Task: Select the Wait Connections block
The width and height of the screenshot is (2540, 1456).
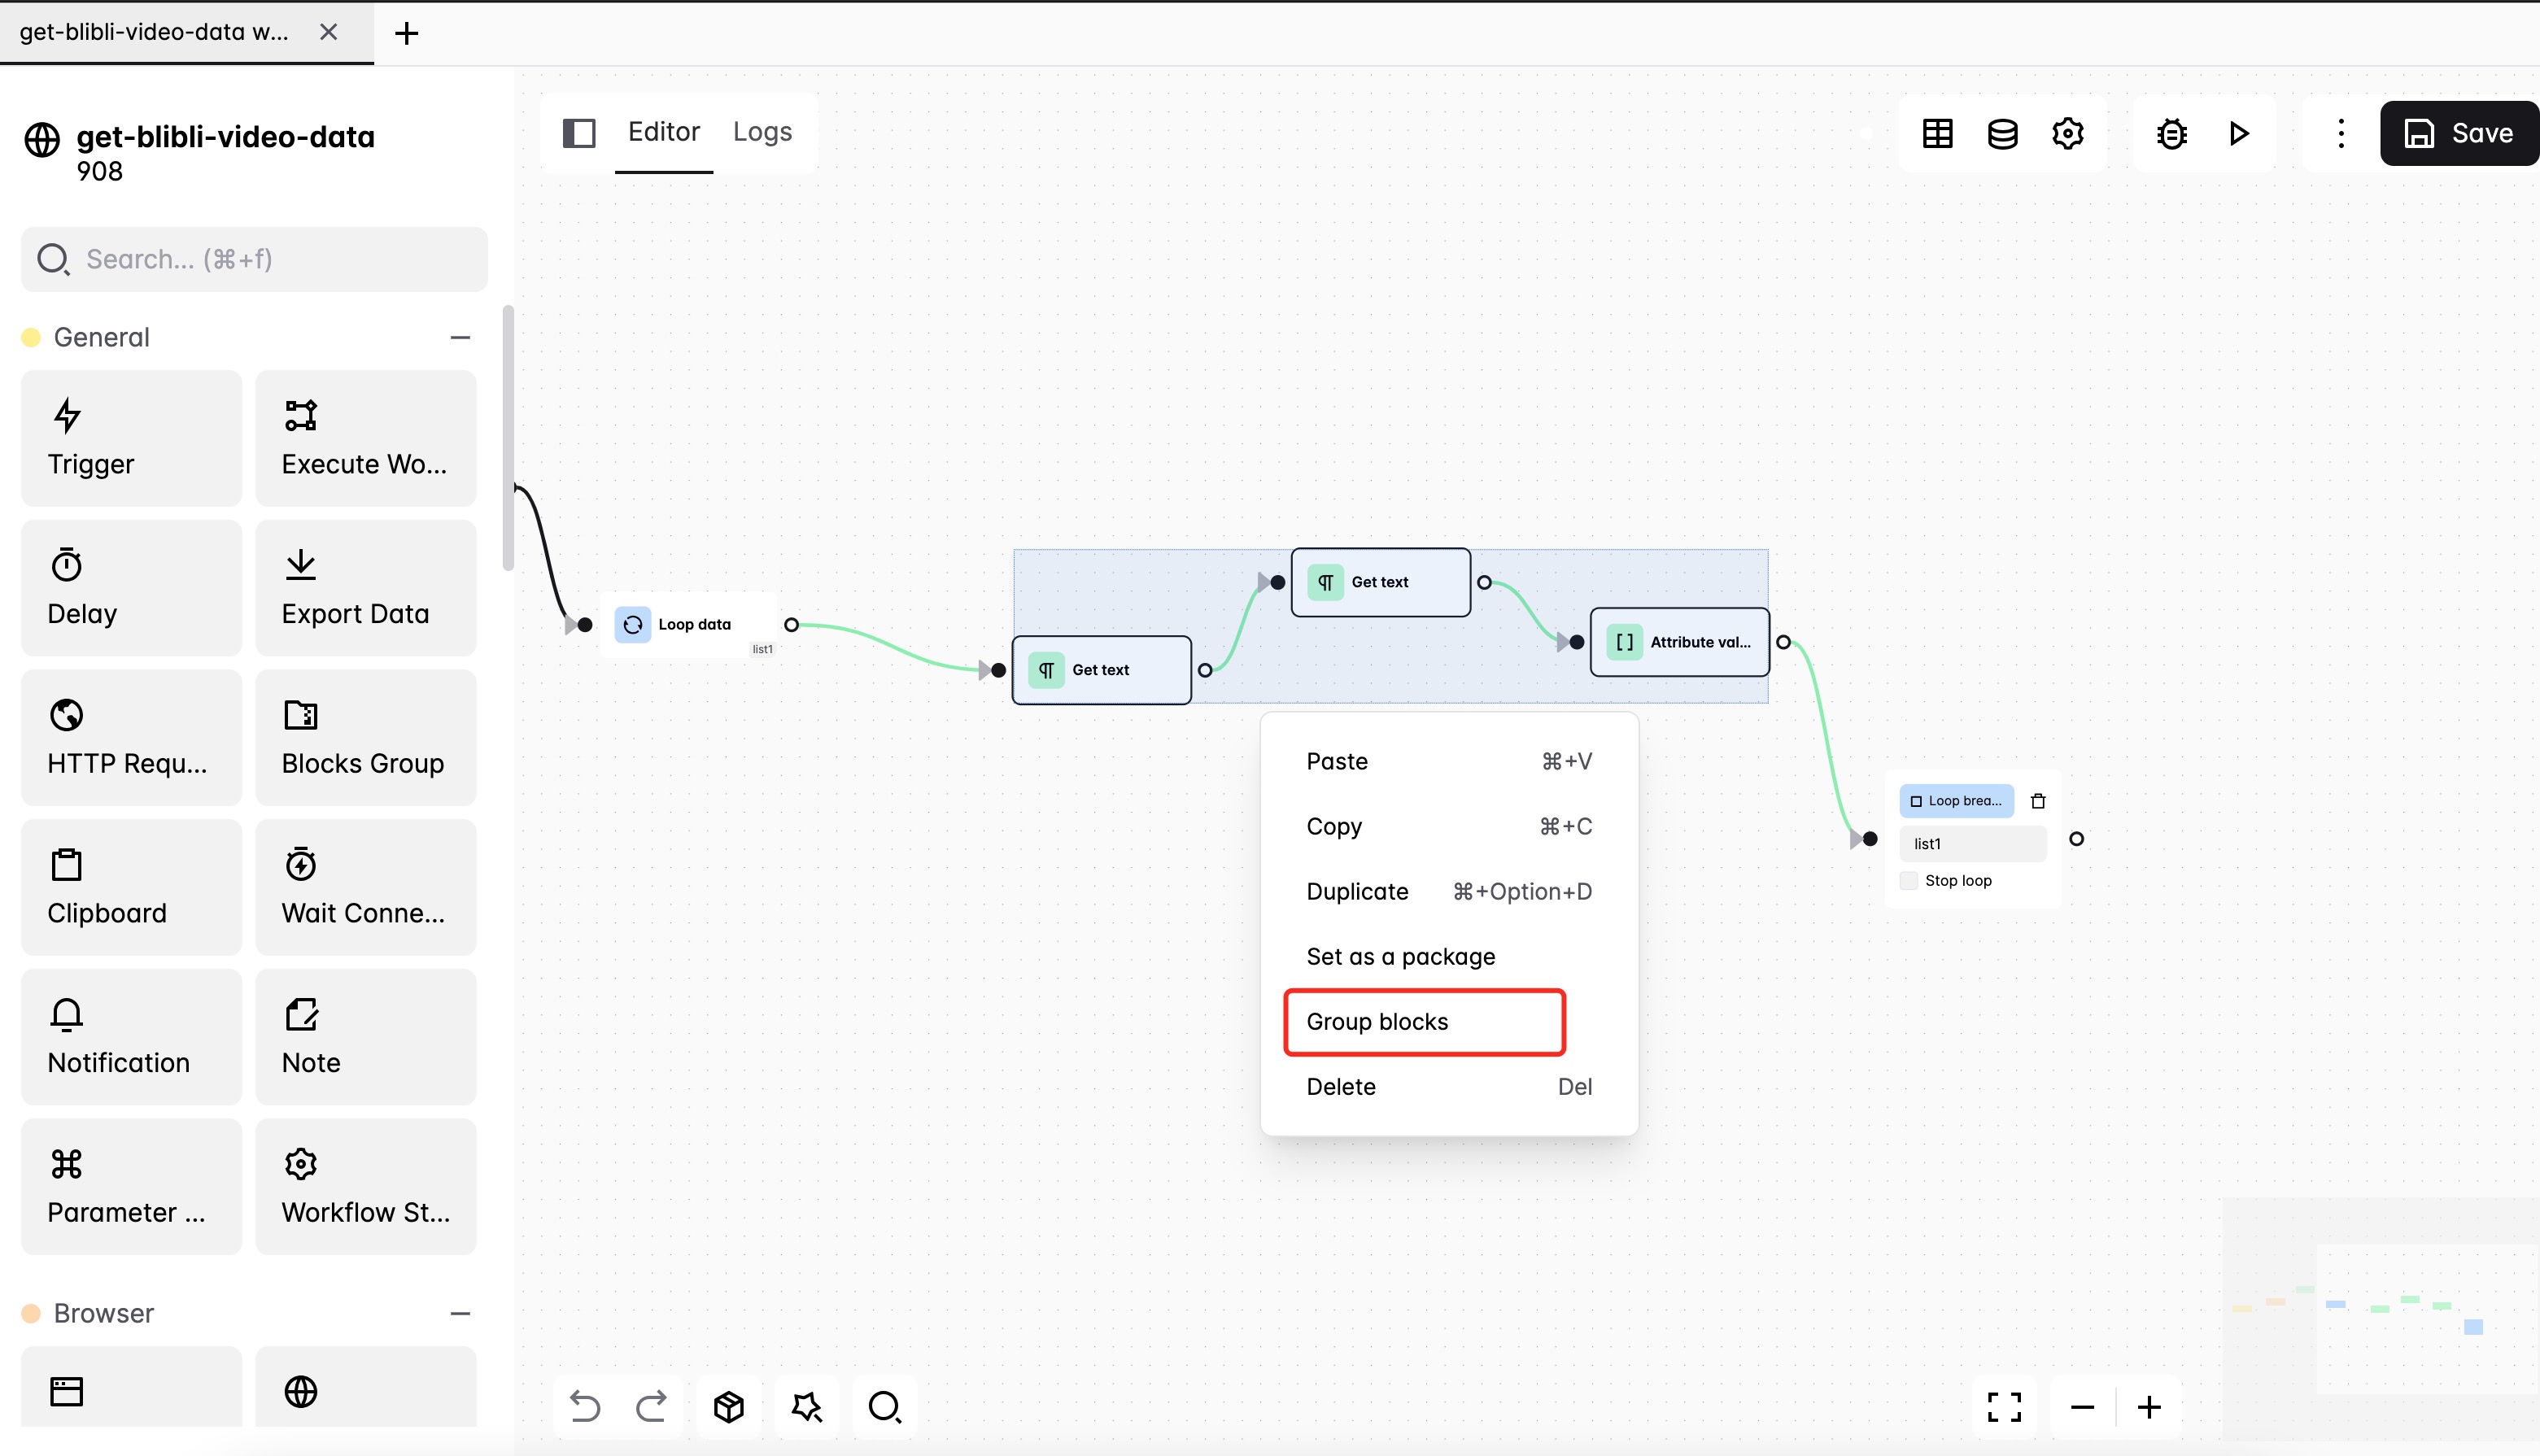Action: tap(366, 887)
